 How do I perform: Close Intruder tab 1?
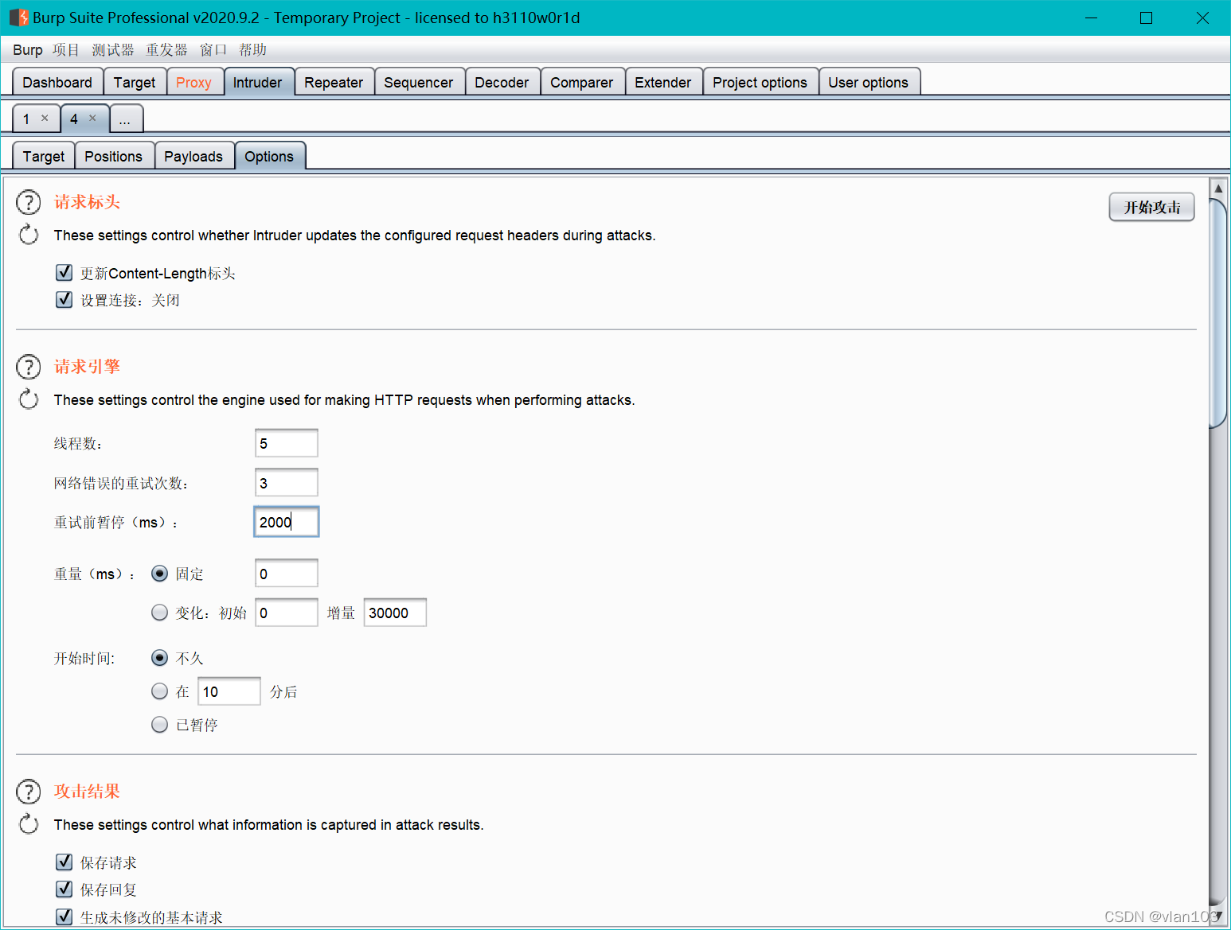tap(45, 118)
